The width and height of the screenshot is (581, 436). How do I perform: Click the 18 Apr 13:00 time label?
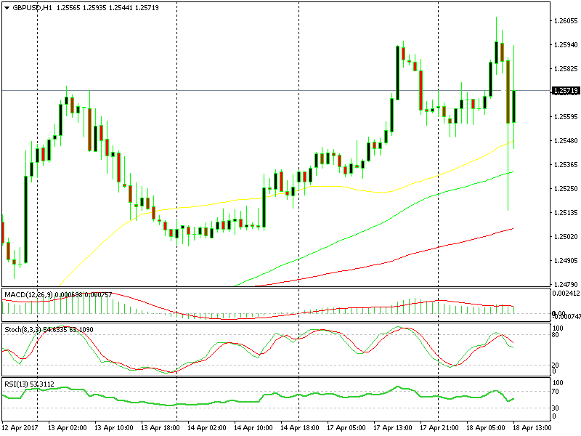[x=532, y=428]
